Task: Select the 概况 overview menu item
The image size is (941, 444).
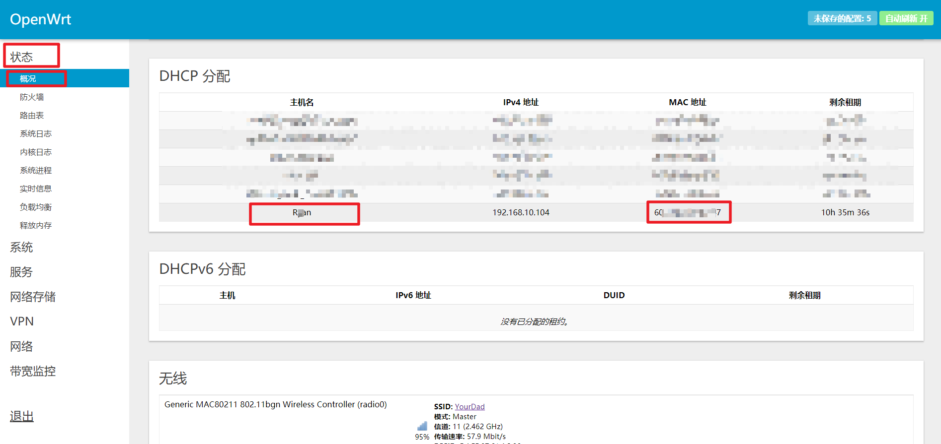Action: [x=28, y=78]
